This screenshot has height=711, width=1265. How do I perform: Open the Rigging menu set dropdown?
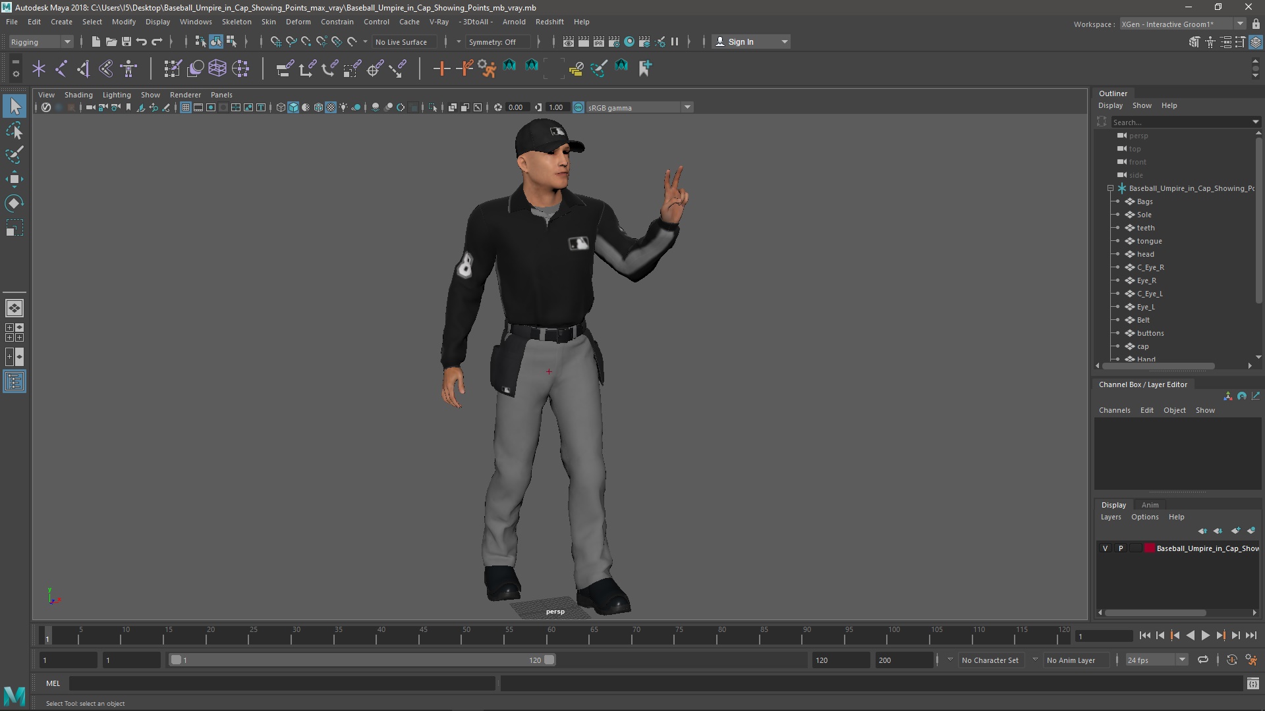(x=41, y=41)
